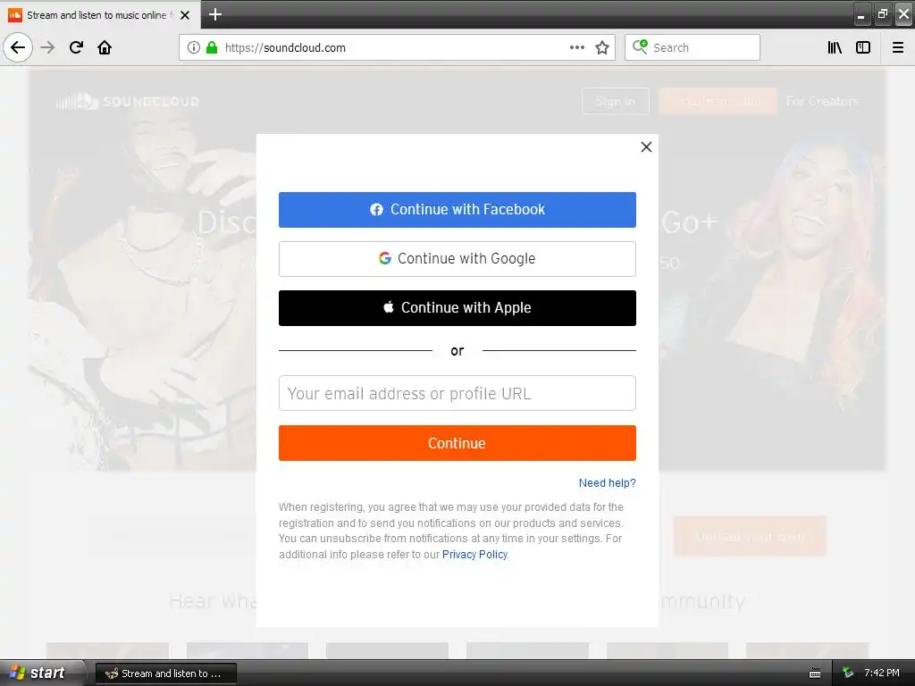Click the browser Search box
The height and width of the screenshot is (686, 915).
[x=693, y=47]
